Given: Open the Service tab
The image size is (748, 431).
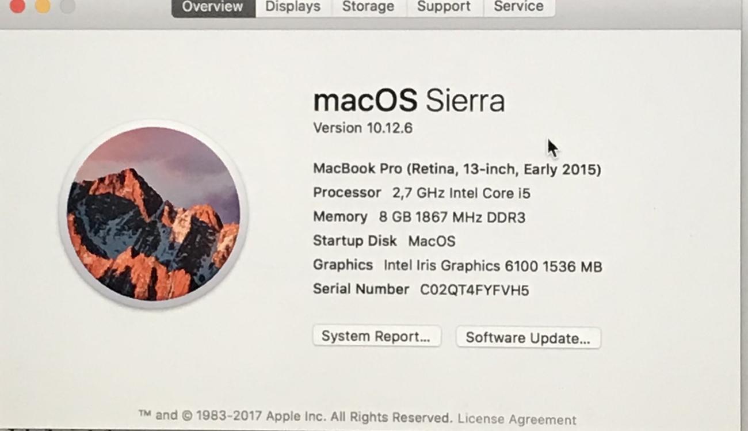Looking at the screenshot, I should 518,7.
